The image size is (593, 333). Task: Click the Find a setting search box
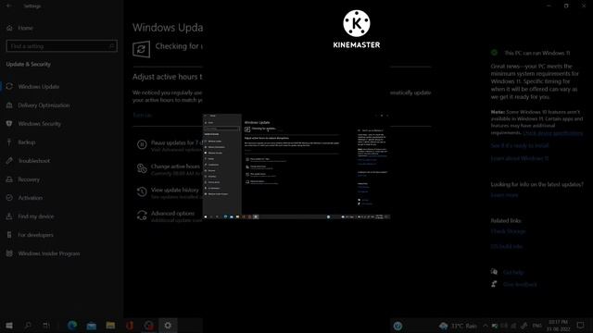click(62, 46)
